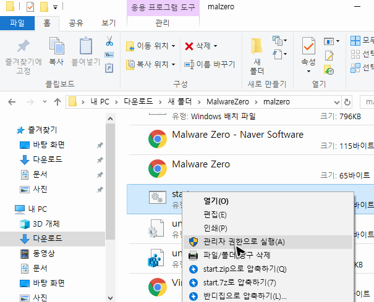Click 내 PC in the address breadcrumb
The image size is (374, 302).
[x=100, y=102]
